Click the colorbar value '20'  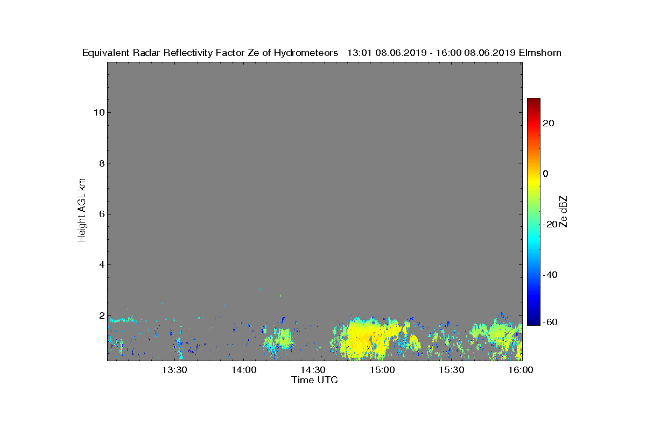(549, 123)
